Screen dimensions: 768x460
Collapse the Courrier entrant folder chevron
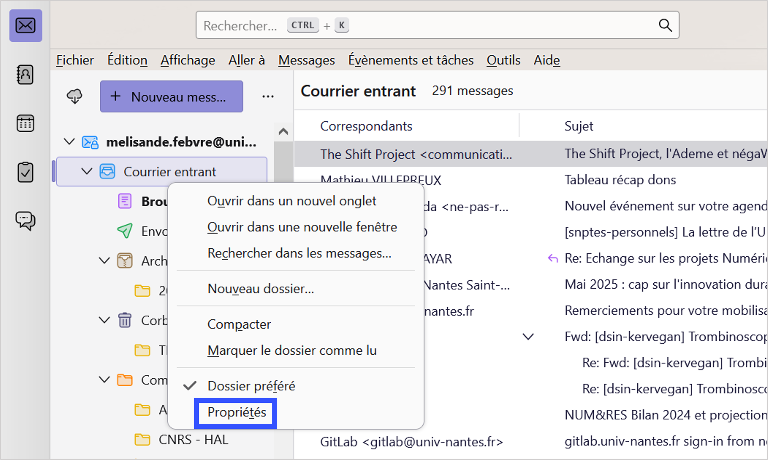point(87,172)
